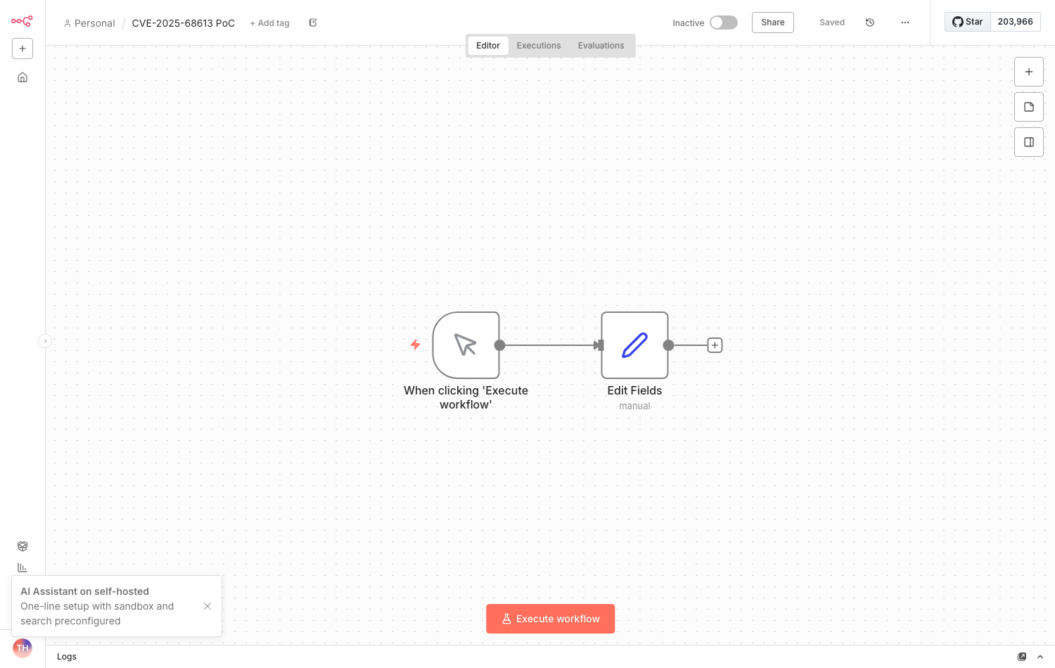
Task: Click the n8n logo
Action: 22,21
